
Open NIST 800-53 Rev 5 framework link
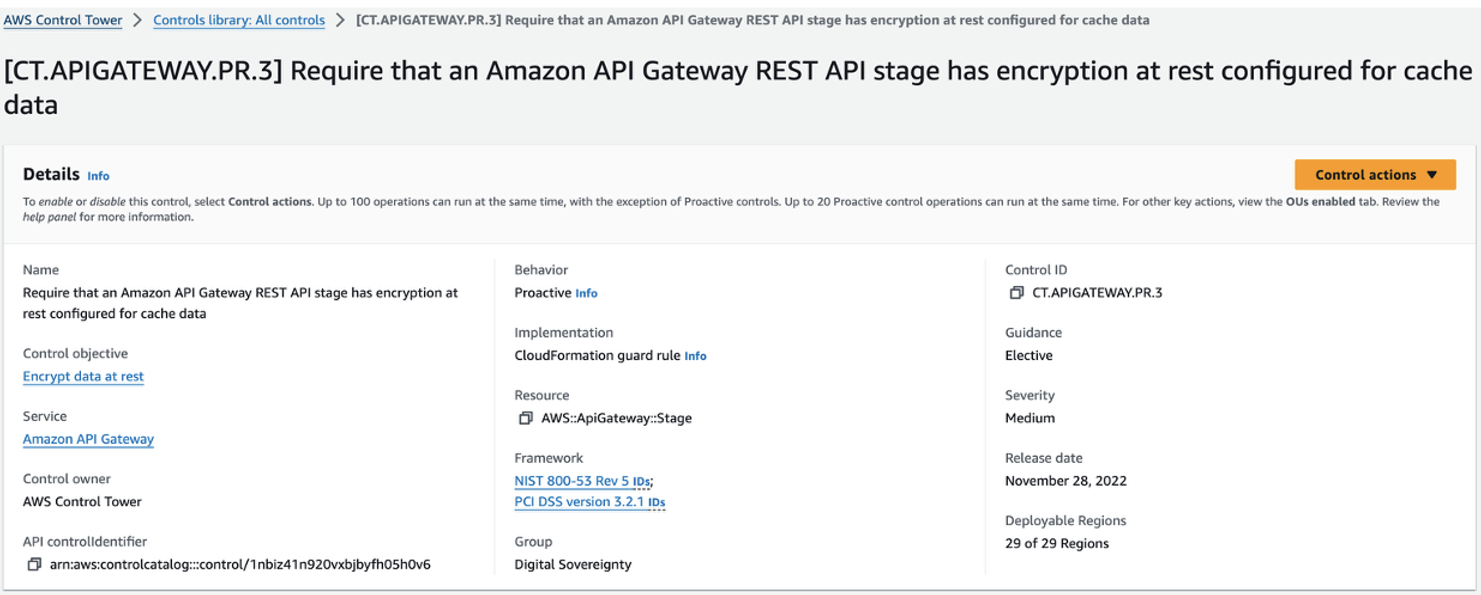point(571,481)
